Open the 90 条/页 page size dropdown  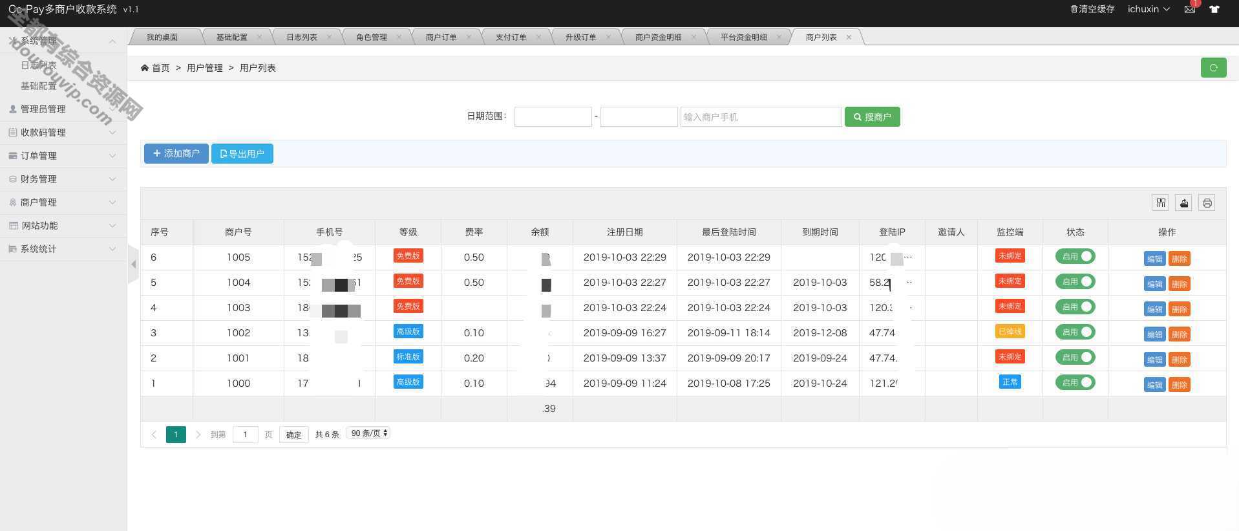coord(368,433)
